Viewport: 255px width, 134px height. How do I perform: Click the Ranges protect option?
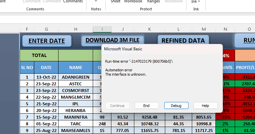154,1
